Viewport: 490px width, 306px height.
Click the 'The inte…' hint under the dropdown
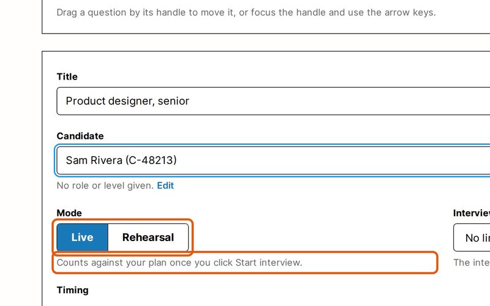pos(472,263)
